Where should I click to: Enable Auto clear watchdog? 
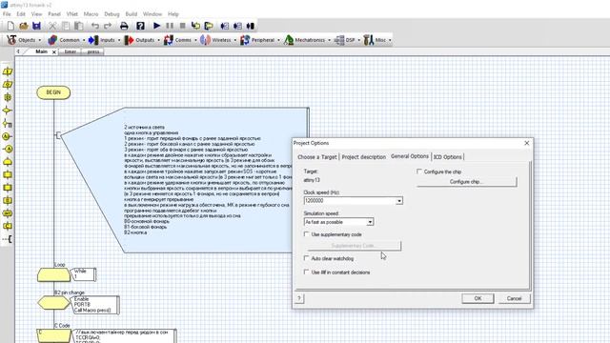[307, 258]
